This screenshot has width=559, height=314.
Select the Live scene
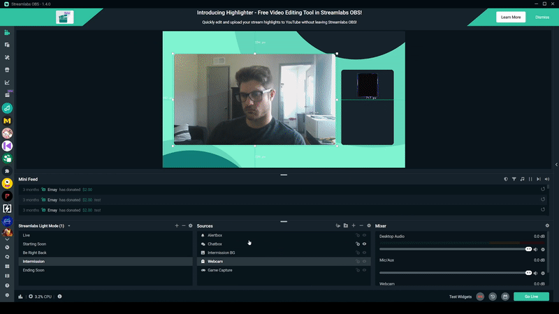pos(106,235)
